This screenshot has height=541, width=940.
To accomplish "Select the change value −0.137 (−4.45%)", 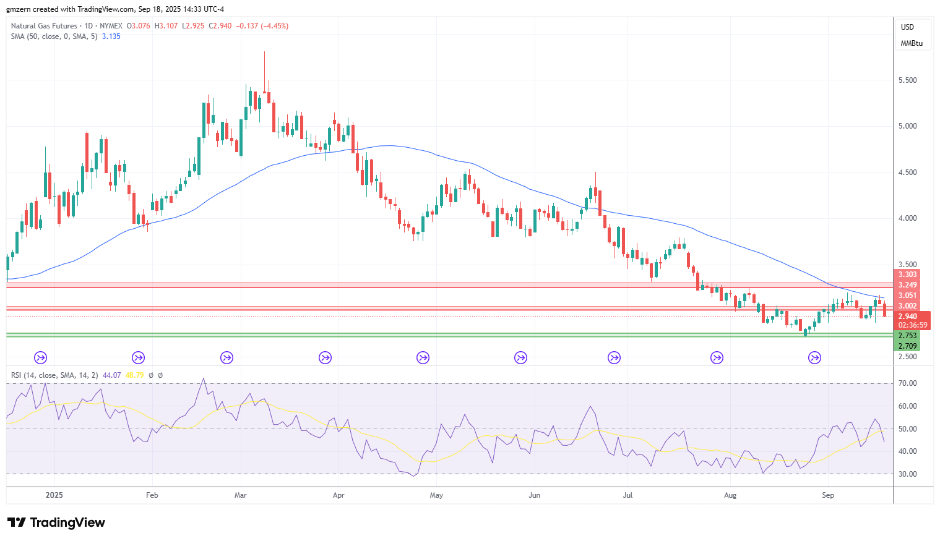I will pyautogui.click(x=262, y=26).
